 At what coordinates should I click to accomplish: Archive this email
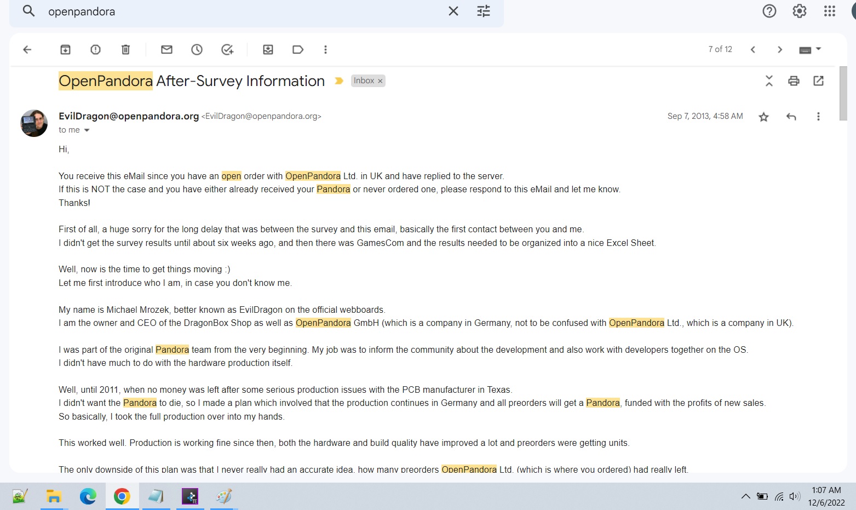(65, 50)
